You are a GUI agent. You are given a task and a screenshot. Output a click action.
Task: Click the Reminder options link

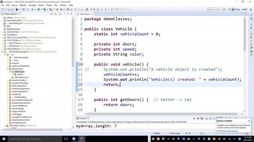point(230,131)
